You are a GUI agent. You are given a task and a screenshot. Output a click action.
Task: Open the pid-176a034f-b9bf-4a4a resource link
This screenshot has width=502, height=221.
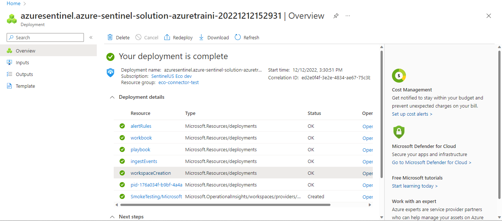[x=156, y=185]
